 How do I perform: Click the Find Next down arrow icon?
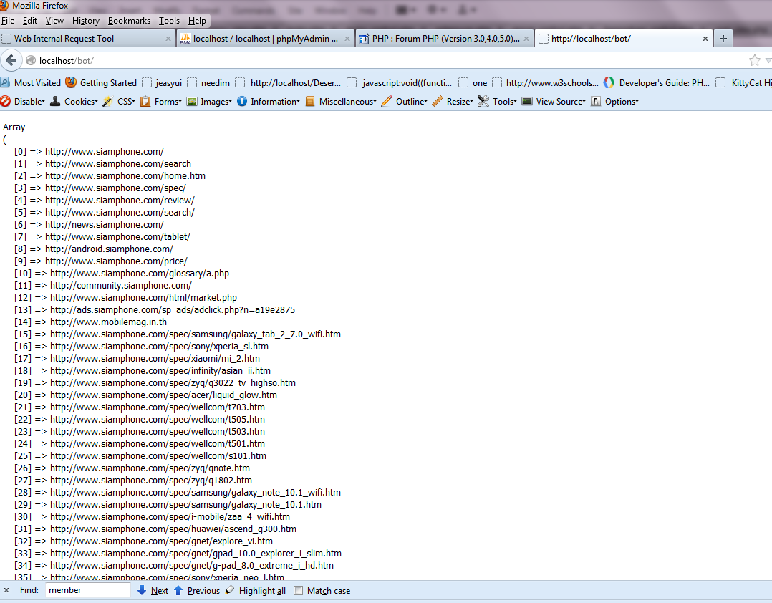(x=142, y=590)
